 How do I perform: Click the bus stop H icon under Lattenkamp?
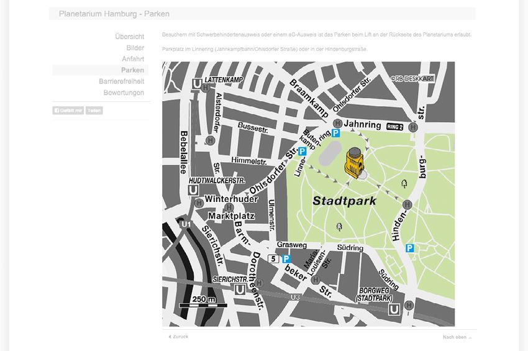(206, 88)
